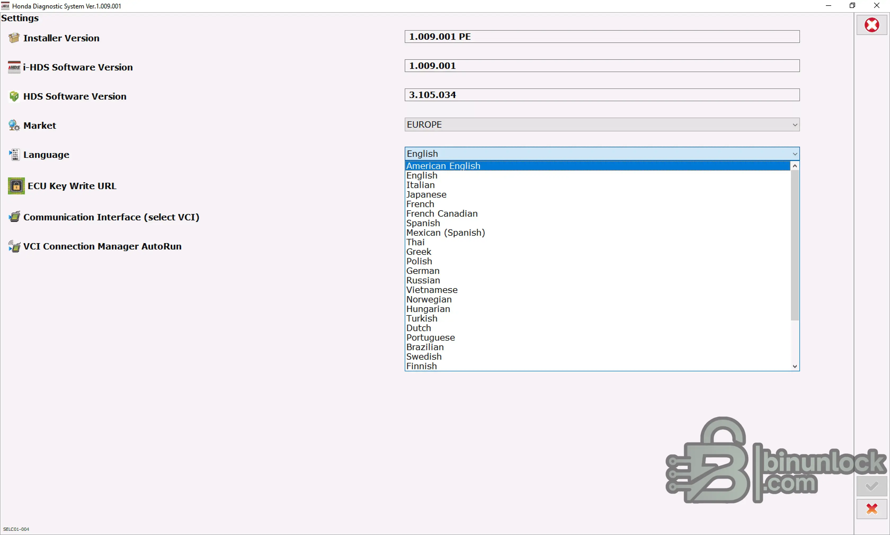Viewport: 890px width, 535px height.
Task: Pick Brazilian language option
Action: click(598, 347)
